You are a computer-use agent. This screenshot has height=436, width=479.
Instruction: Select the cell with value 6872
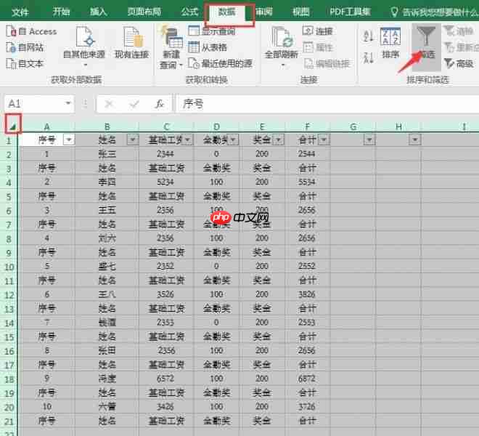307,379
